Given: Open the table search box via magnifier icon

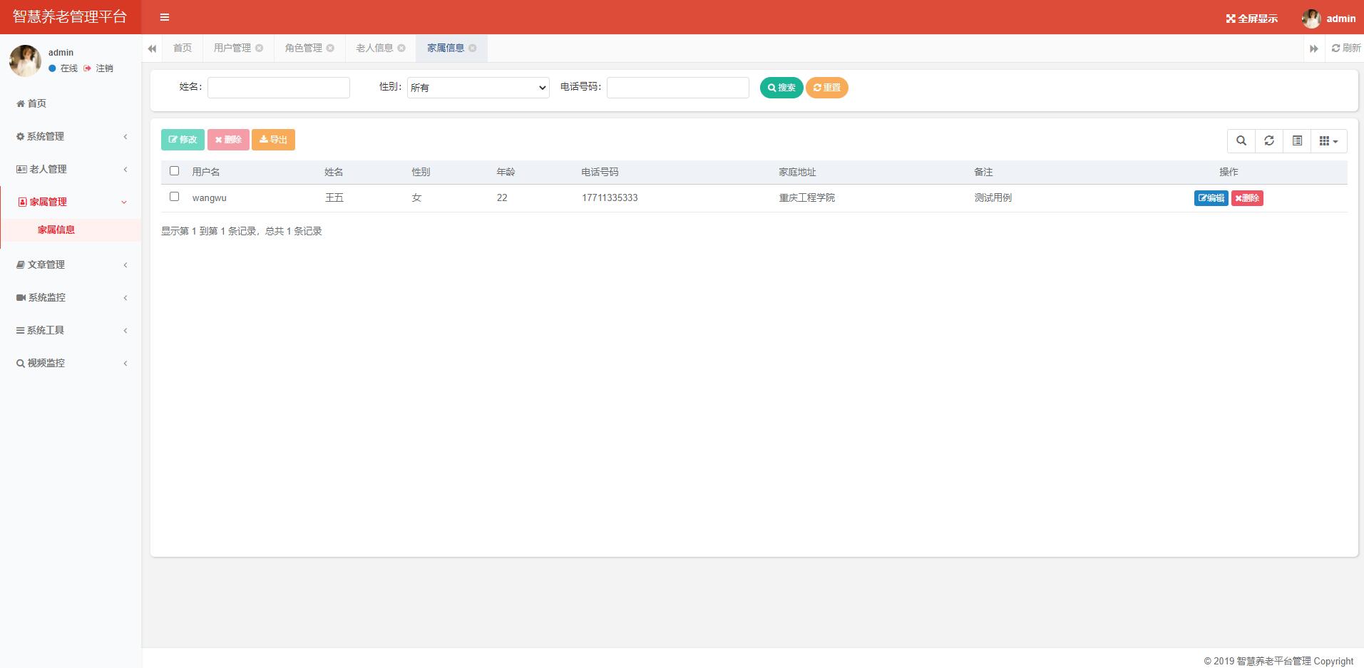Looking at the screenshot, I should 1241,140.
